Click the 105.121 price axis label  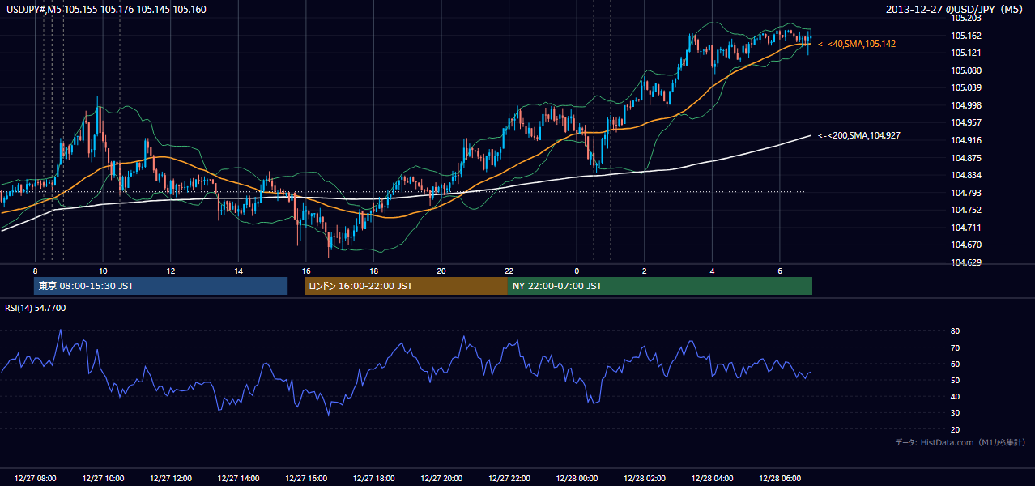pyautogui.click(x=966, y=53)
